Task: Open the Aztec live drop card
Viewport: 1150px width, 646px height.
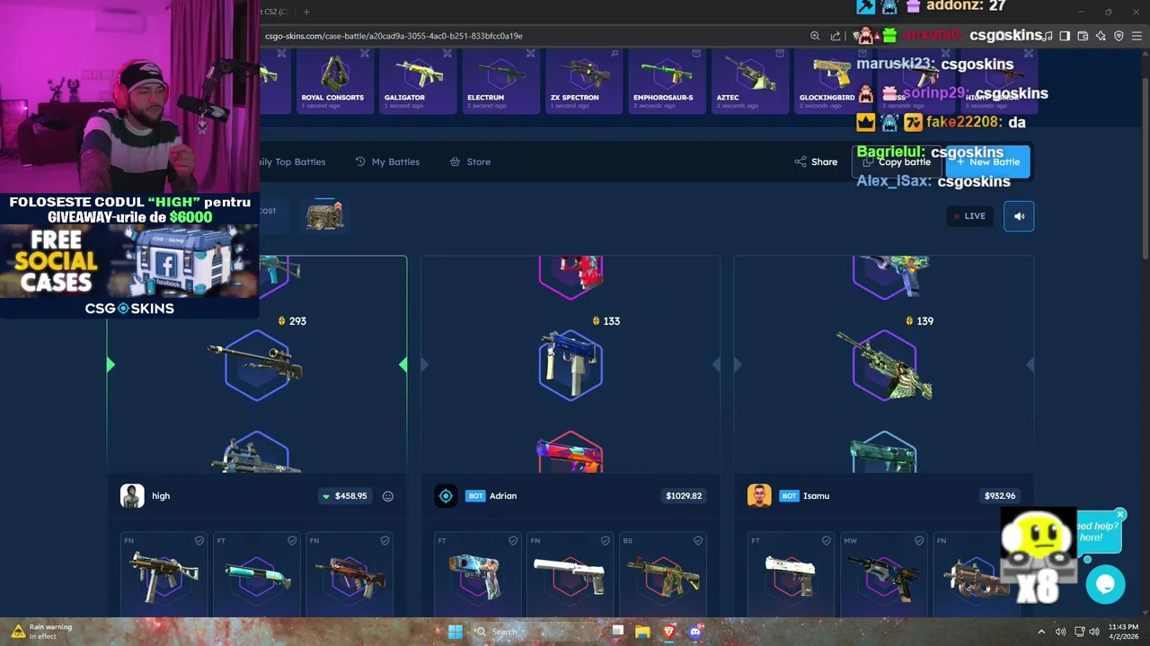Action: [750, 81]
